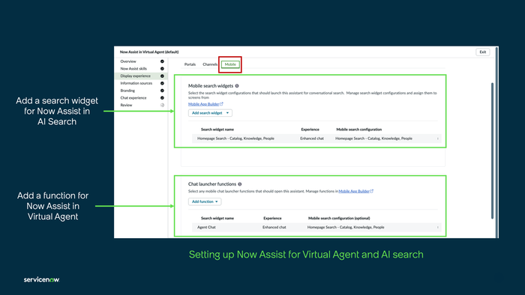Click the Review pending status icon
525x295 pixels.
click(x=162, y=106)
